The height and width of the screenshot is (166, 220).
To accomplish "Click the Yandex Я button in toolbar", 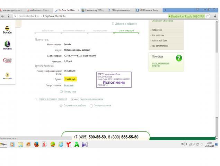I will click(x=9, y=16).
